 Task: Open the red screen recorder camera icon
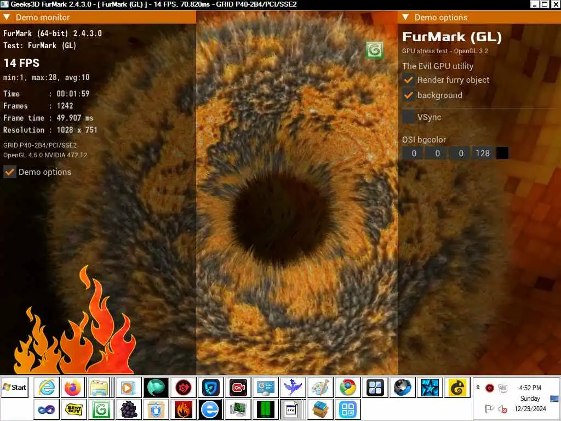[238, 388]
